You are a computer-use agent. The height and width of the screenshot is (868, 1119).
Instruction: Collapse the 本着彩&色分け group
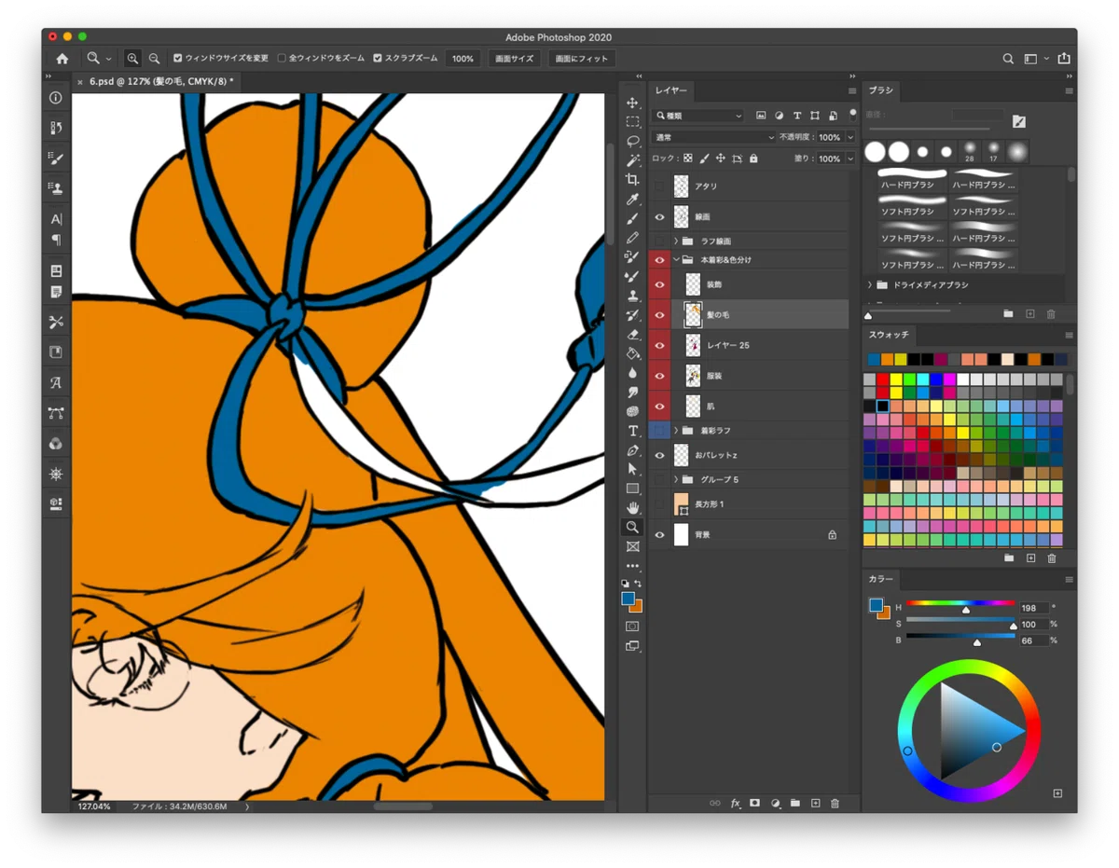(676, 259)
